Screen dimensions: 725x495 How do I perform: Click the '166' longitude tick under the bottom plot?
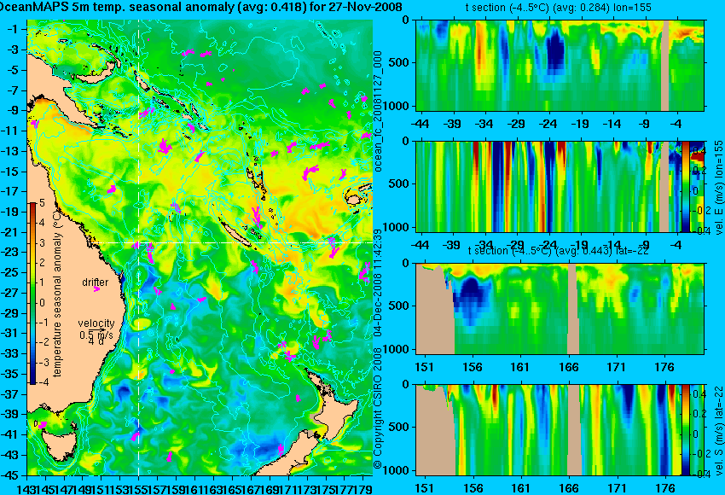coord(569,488)
